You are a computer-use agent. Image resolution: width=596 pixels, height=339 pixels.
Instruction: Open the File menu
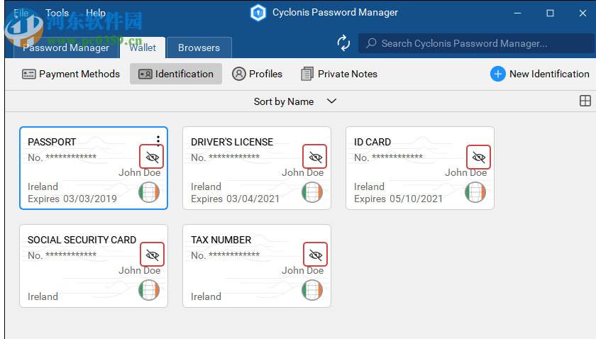21,13
